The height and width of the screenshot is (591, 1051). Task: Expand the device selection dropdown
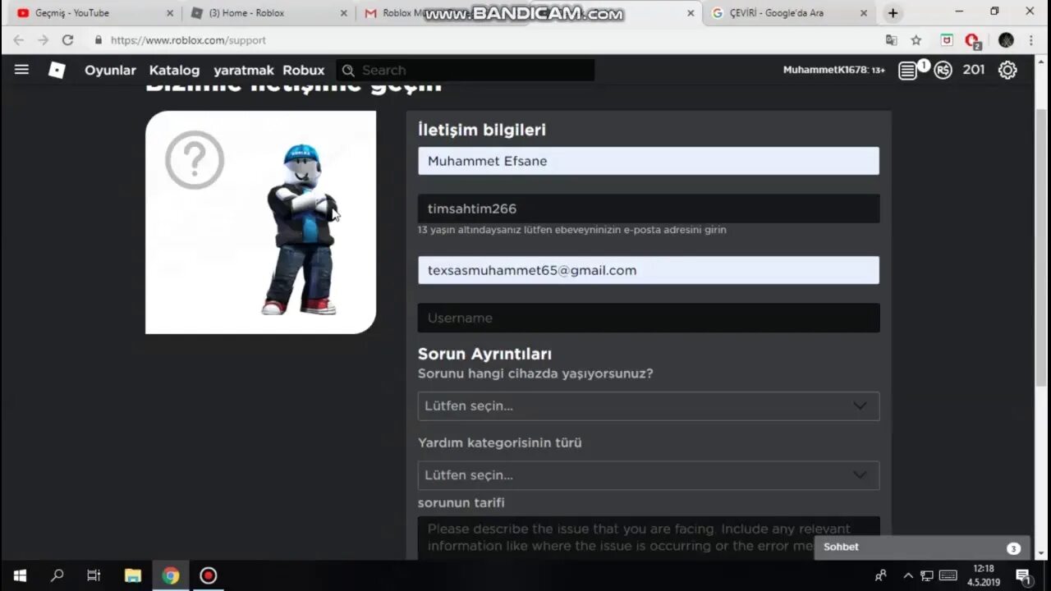648,406
